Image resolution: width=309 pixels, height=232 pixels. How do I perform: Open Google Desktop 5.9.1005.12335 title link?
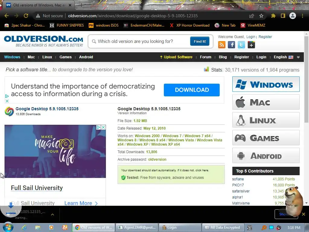(x=47, y=109)
